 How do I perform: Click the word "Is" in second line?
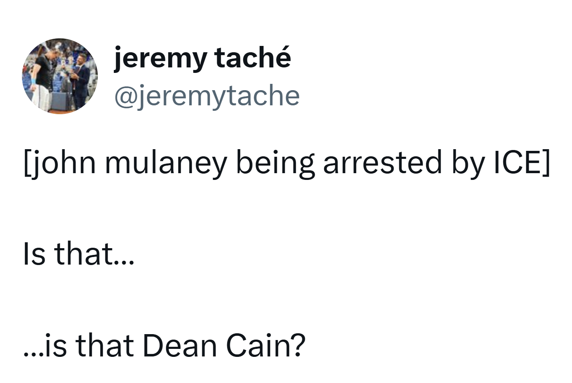click(34, 254)
